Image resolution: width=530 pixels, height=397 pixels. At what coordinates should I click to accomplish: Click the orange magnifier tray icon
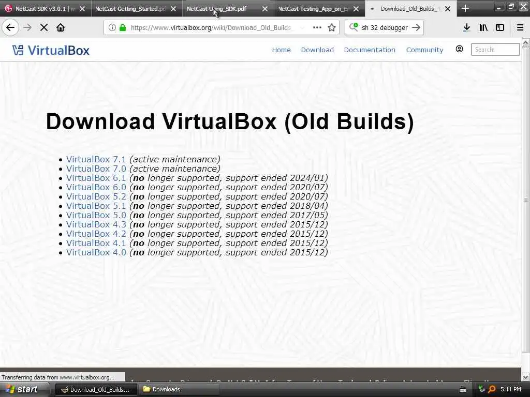(x=492, y=389)
